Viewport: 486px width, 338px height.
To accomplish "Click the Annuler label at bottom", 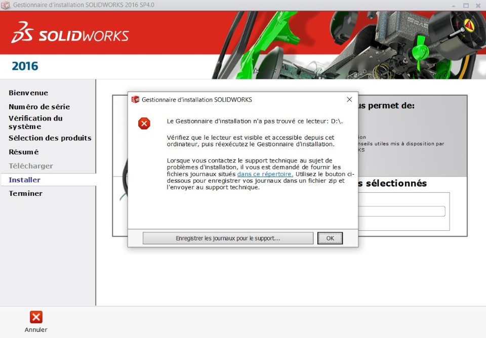I will pyautogui.click(x=36, y=329).
